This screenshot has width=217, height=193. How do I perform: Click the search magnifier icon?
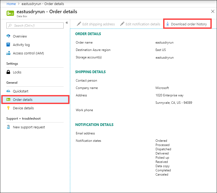pyautogui.click(x=9, y=25)
